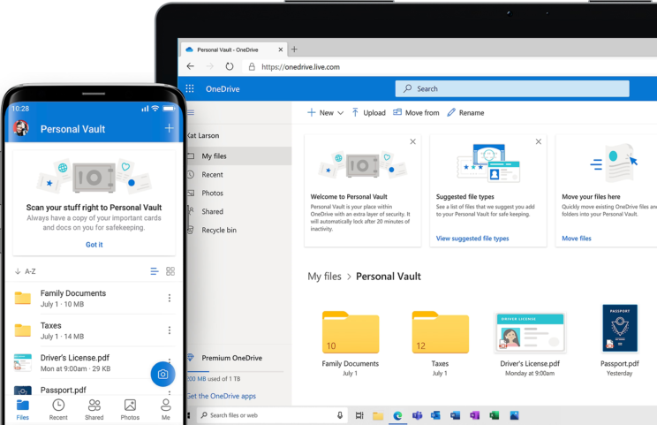Open Outlook from the taskbar

tap(435, 415)
